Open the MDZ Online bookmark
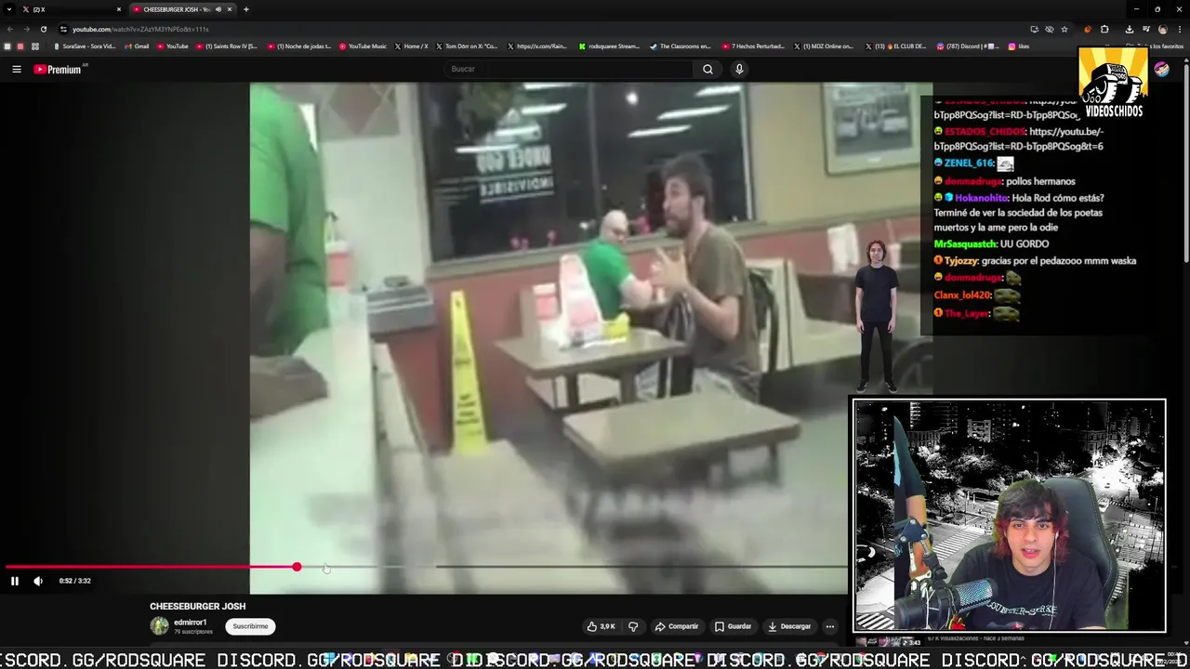 [x=824, y=46]
